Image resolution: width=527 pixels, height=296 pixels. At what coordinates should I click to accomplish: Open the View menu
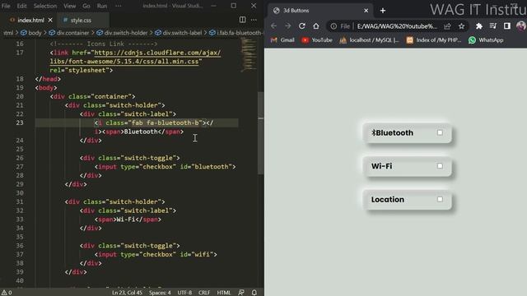tap(69, 6)
